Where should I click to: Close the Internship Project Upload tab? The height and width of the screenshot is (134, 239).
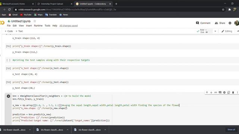tap(71, 4)
